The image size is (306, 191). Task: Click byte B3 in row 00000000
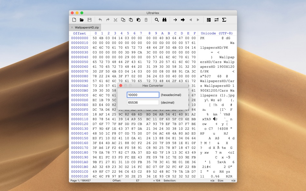coord(168,38)
